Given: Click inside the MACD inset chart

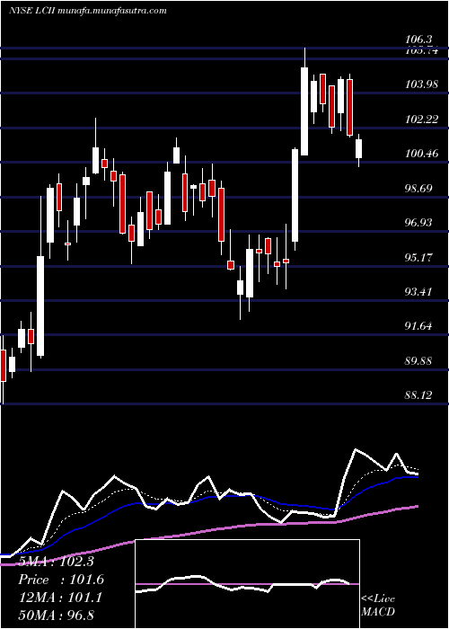Looking at the screenshot, I should point(247,584).
